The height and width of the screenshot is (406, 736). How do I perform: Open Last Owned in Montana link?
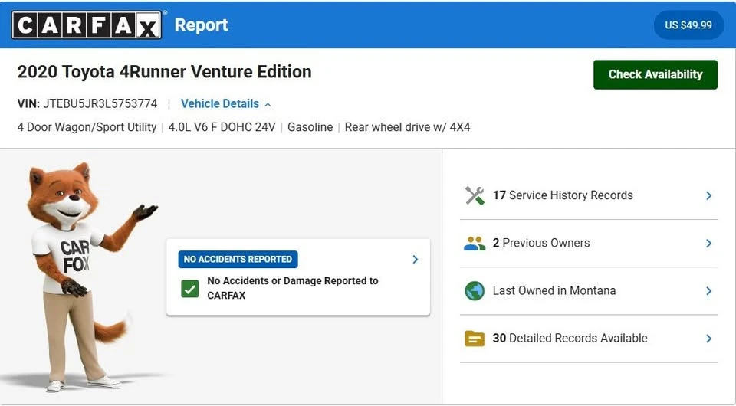(554, 290)
